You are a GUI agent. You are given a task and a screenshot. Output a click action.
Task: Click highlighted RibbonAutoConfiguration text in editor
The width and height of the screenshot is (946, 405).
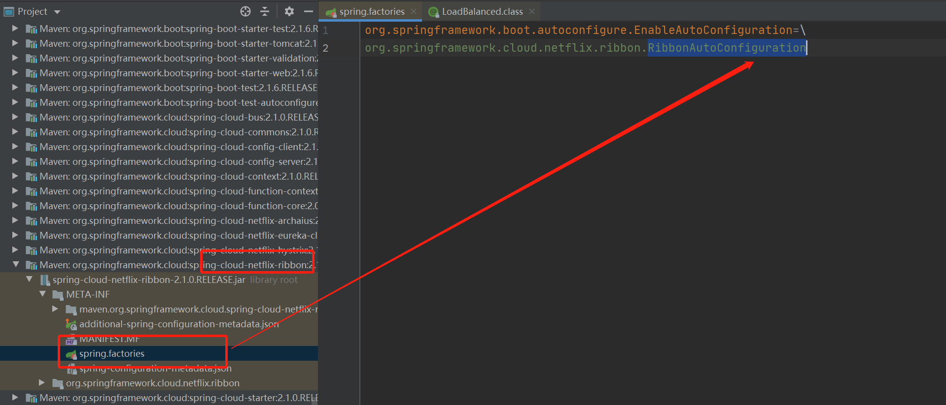pos(727,48)
